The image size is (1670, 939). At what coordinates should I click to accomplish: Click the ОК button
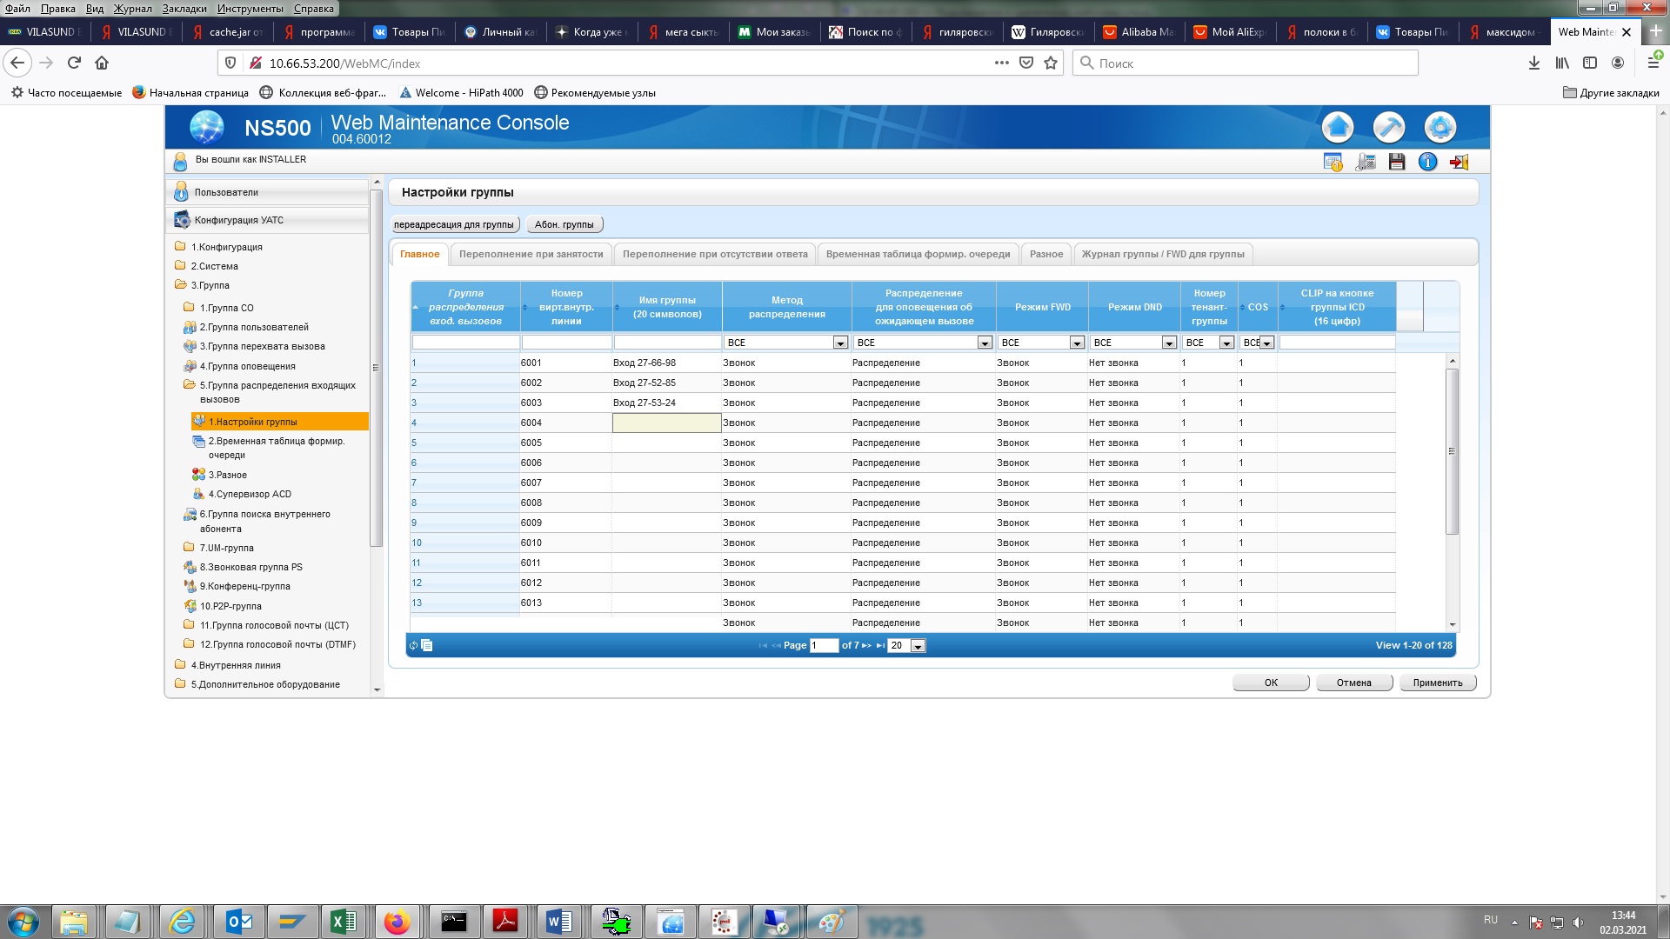tap(1271, 683)
